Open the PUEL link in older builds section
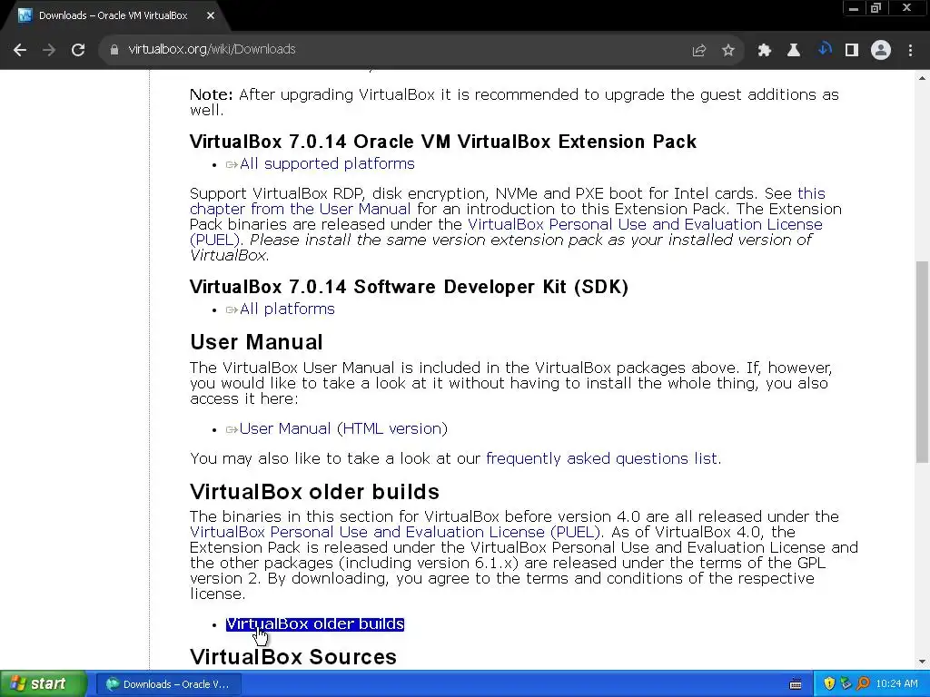This screenshot has height=697, width=930. pos(396,532)
